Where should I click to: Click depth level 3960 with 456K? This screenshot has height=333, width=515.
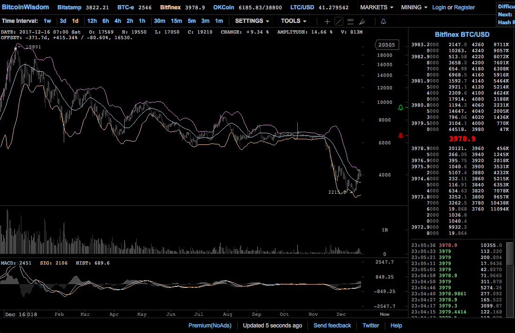click(x=490, y=148)
